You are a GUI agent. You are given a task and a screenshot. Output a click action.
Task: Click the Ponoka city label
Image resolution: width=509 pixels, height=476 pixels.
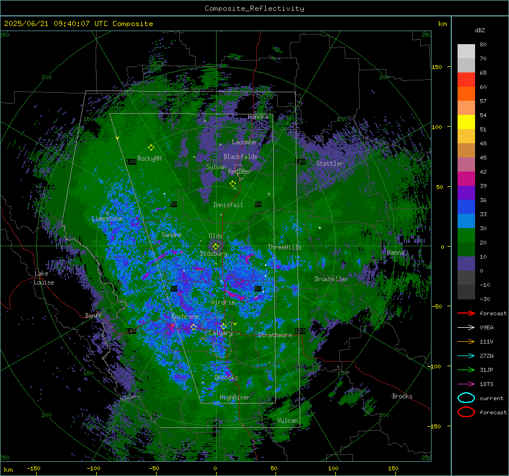point(258,117)
